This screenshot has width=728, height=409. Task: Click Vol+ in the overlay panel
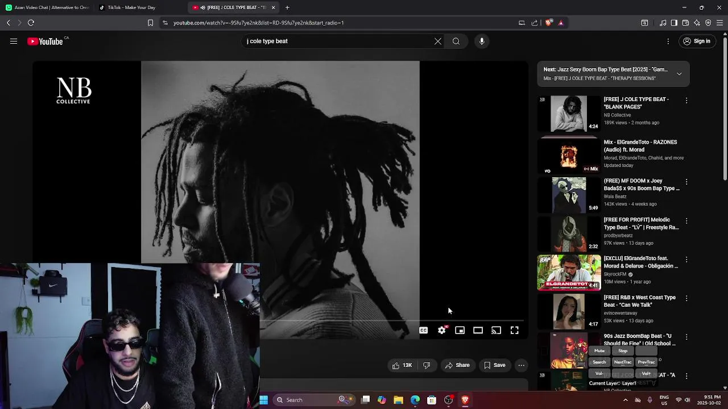point(646,374)
